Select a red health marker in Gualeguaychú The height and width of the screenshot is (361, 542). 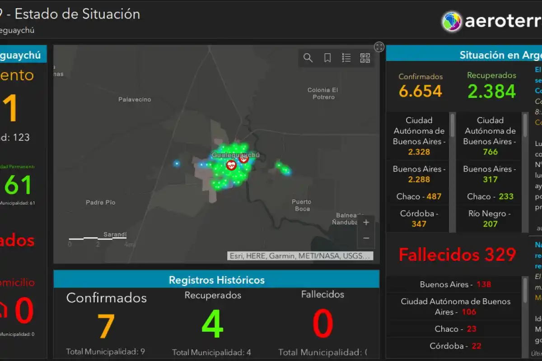[x=231, y=165]
